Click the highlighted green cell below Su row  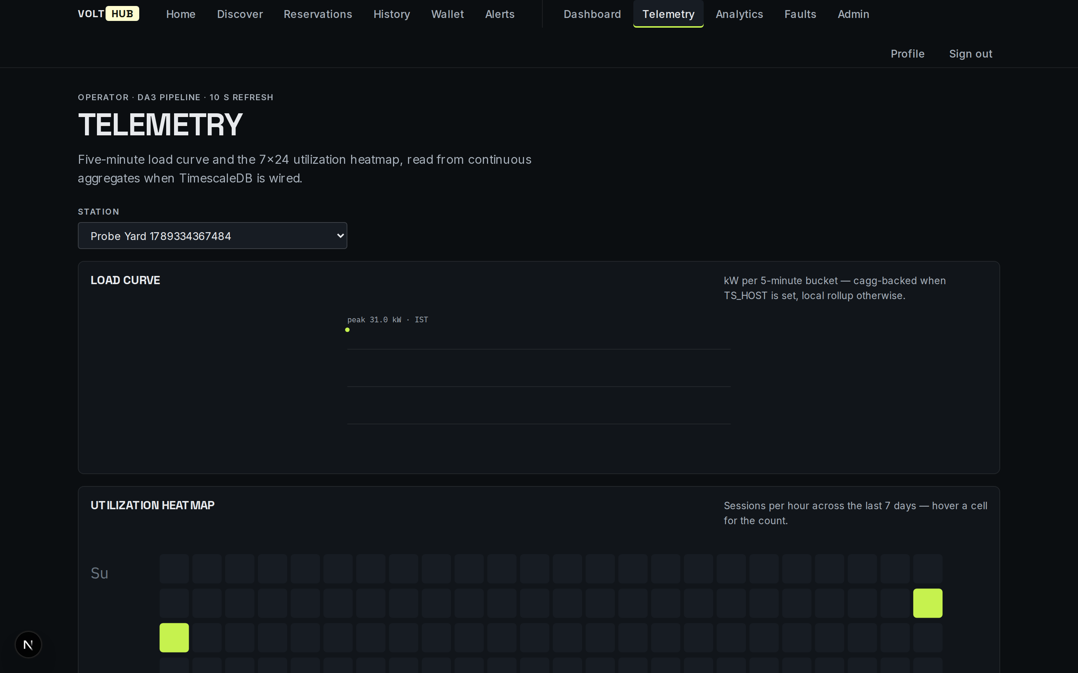coord(928,603)
